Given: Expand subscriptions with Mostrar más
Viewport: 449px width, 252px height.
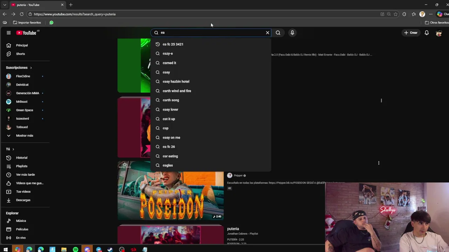Looking at the screenshot, I should tap(25, 135).
